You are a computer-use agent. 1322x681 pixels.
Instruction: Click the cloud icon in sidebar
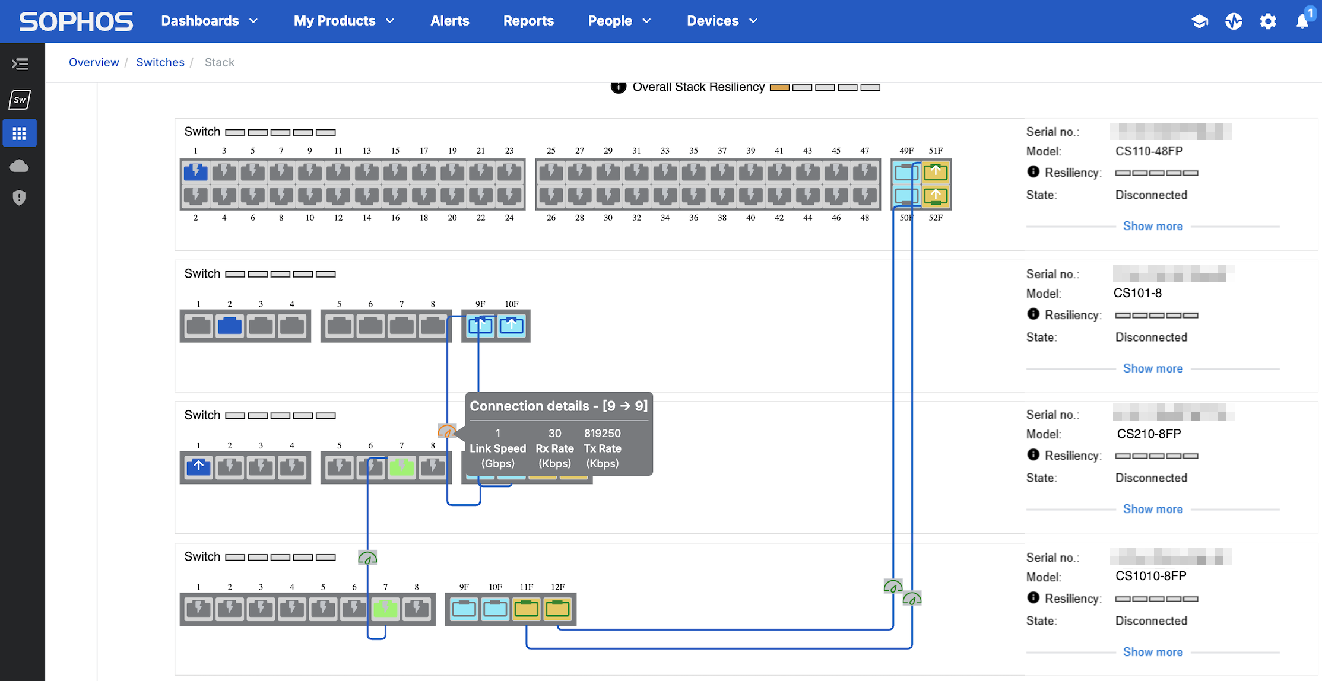[20, 166]
